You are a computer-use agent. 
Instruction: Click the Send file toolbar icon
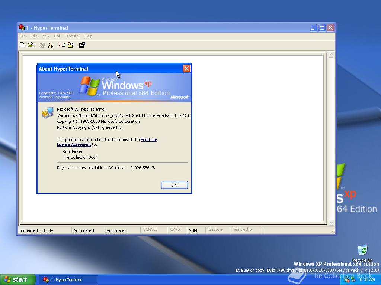pyautogui.click(x=62, y=45)
